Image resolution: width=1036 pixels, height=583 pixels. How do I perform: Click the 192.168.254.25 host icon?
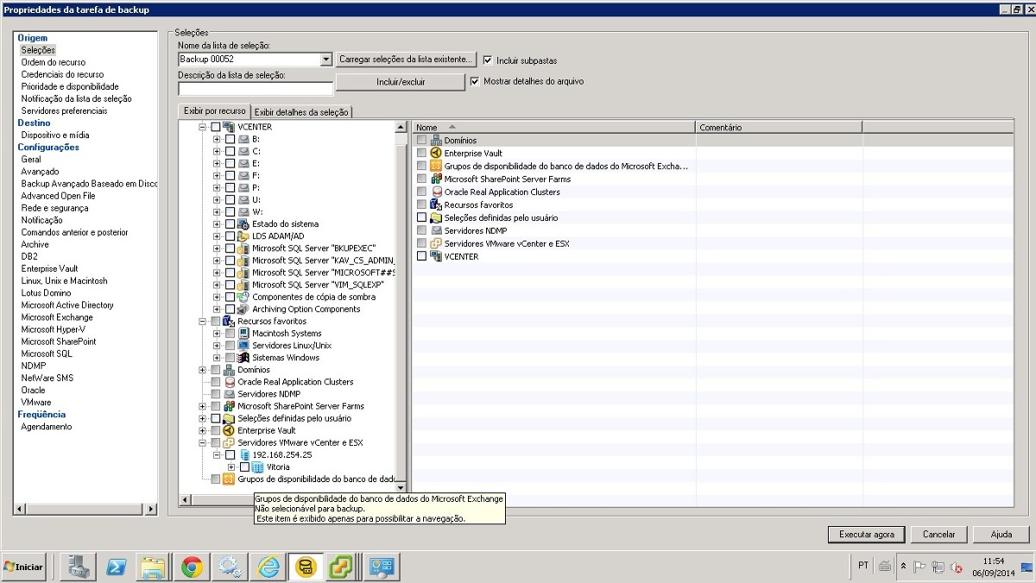click(x=243, y=454)
